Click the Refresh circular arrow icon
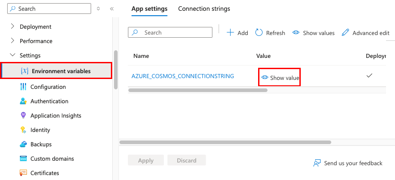The image size is (395, 180). coord(259,32)
